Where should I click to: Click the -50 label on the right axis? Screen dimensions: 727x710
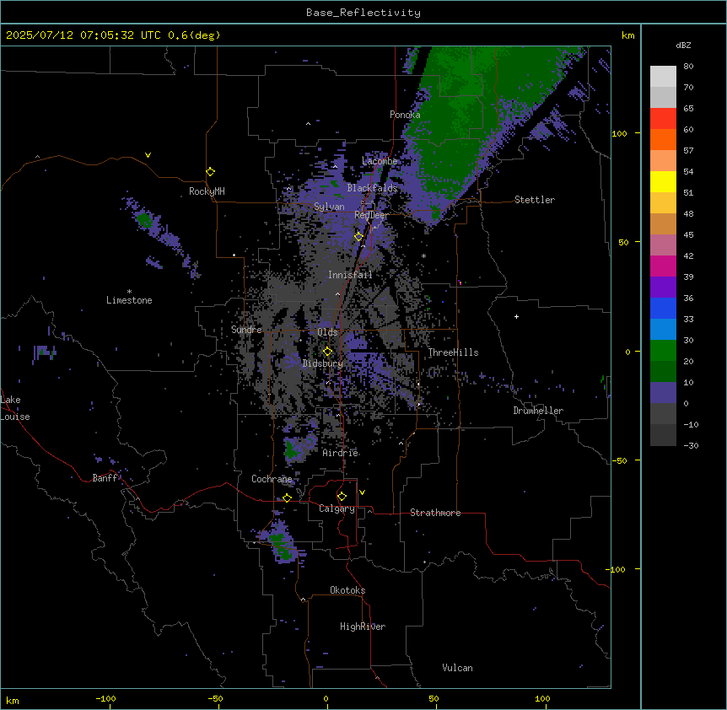click(x=619, y=460)
